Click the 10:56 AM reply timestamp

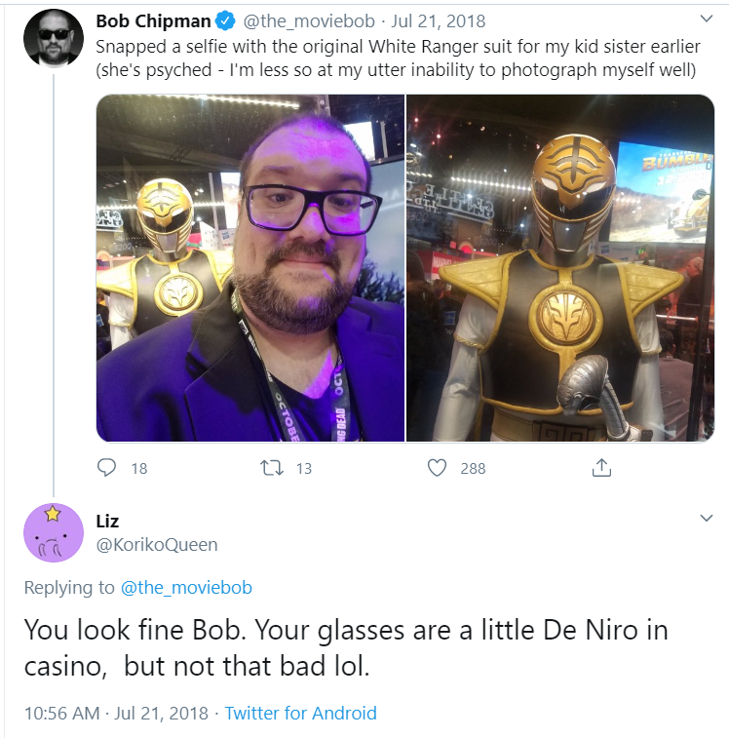pos(61,713)
